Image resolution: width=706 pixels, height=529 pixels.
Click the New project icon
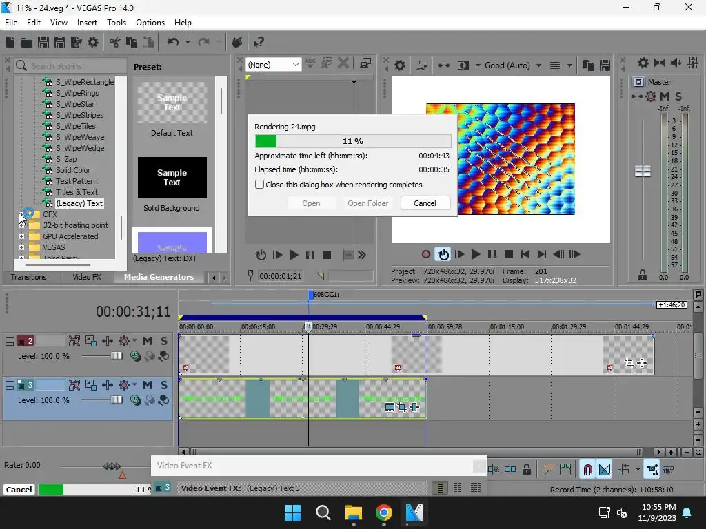(x=10, y=42)
